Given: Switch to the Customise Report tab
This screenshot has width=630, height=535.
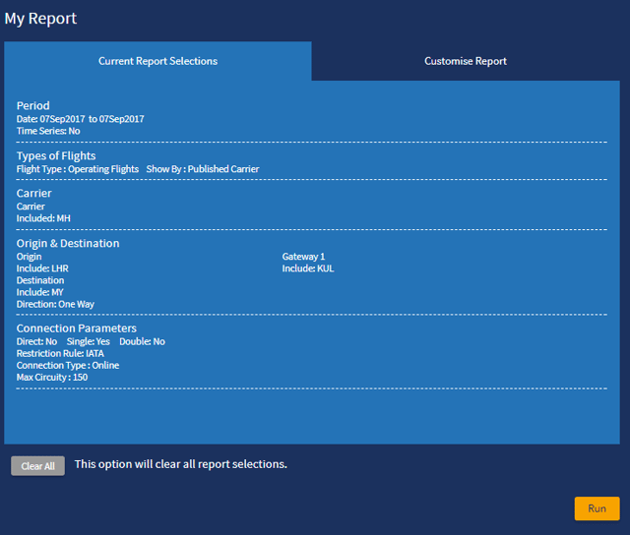Looking at the screenshot, I should pyautogui.click(x=466, y=61).
